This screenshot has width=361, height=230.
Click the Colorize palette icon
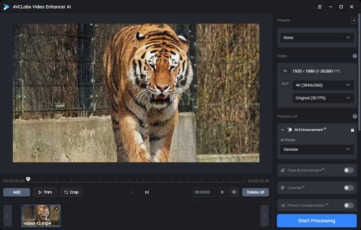(x=283, y=188)
